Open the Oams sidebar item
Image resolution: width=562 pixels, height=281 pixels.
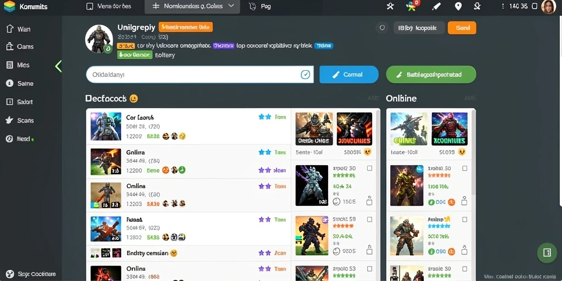(x=20, y=47)
